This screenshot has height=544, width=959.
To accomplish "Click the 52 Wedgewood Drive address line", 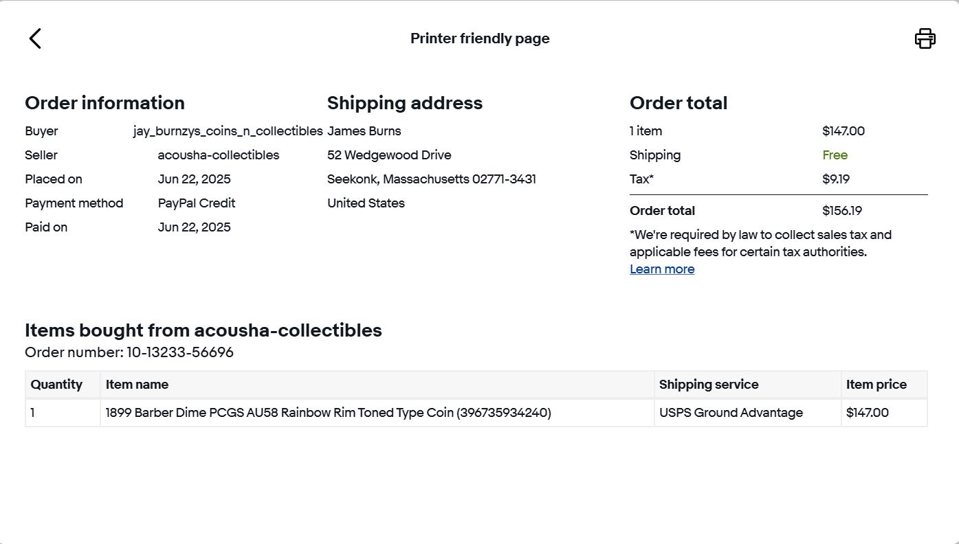I will pyautogui.click(x=389, y=155).
